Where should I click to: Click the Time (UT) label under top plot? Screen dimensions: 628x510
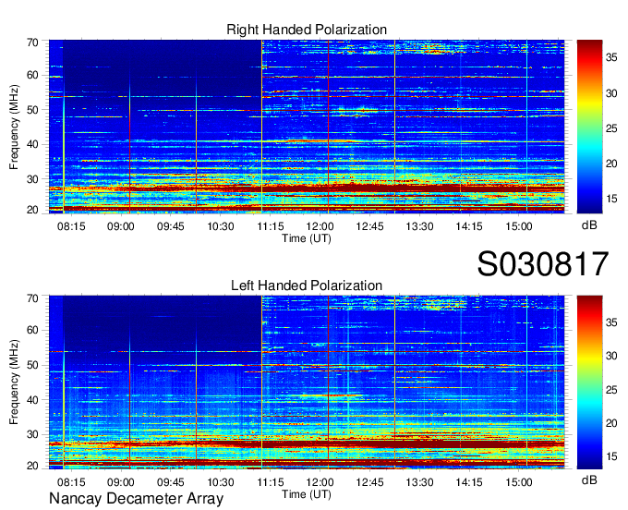tap(307, 238)
